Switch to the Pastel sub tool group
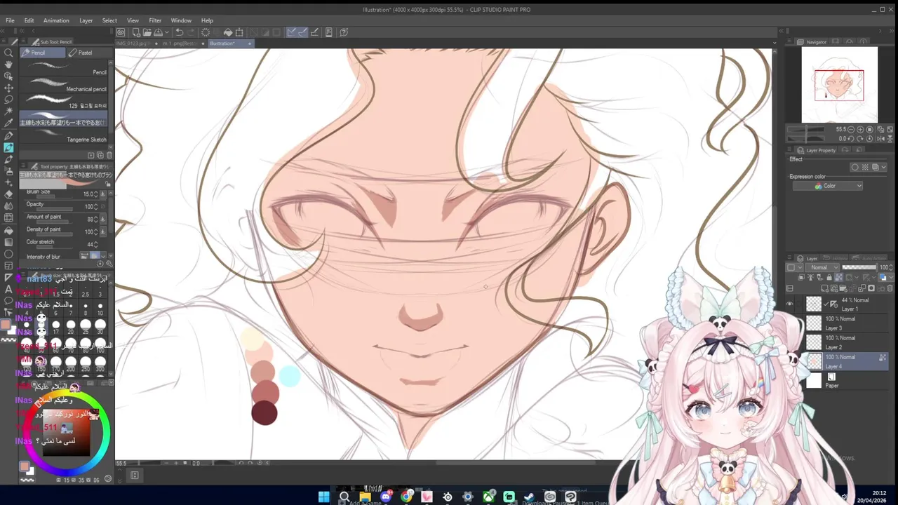898x505 pixels. [x=85, y=53]
